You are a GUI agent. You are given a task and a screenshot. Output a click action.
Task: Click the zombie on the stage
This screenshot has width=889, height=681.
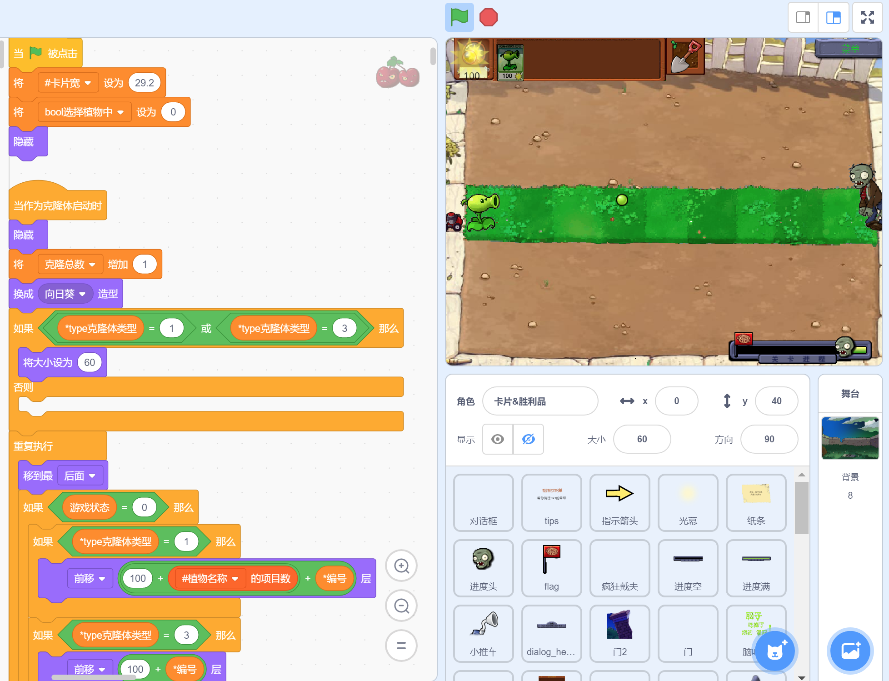[866, 196]
